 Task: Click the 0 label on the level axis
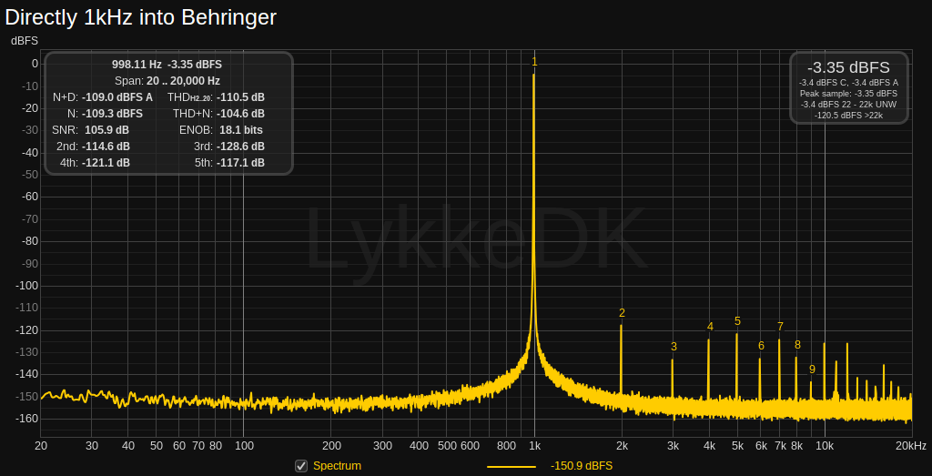tap(35, 64)
